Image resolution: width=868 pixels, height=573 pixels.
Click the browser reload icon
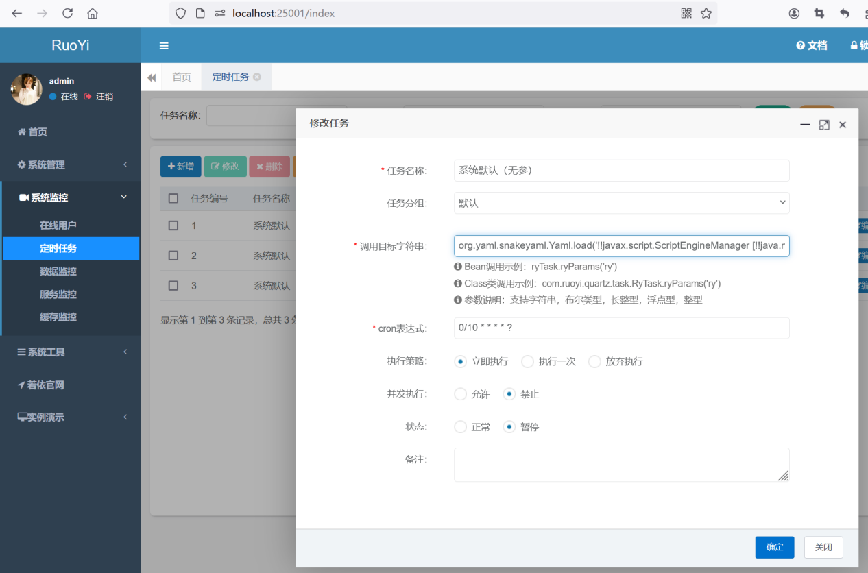coord(67,13)
